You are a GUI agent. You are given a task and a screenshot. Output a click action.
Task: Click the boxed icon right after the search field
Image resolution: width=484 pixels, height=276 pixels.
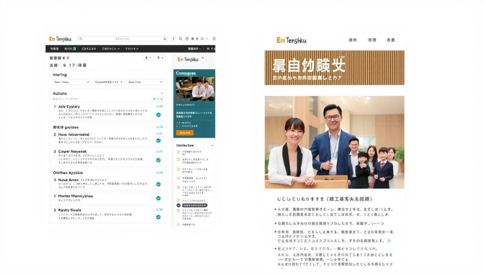173,39
